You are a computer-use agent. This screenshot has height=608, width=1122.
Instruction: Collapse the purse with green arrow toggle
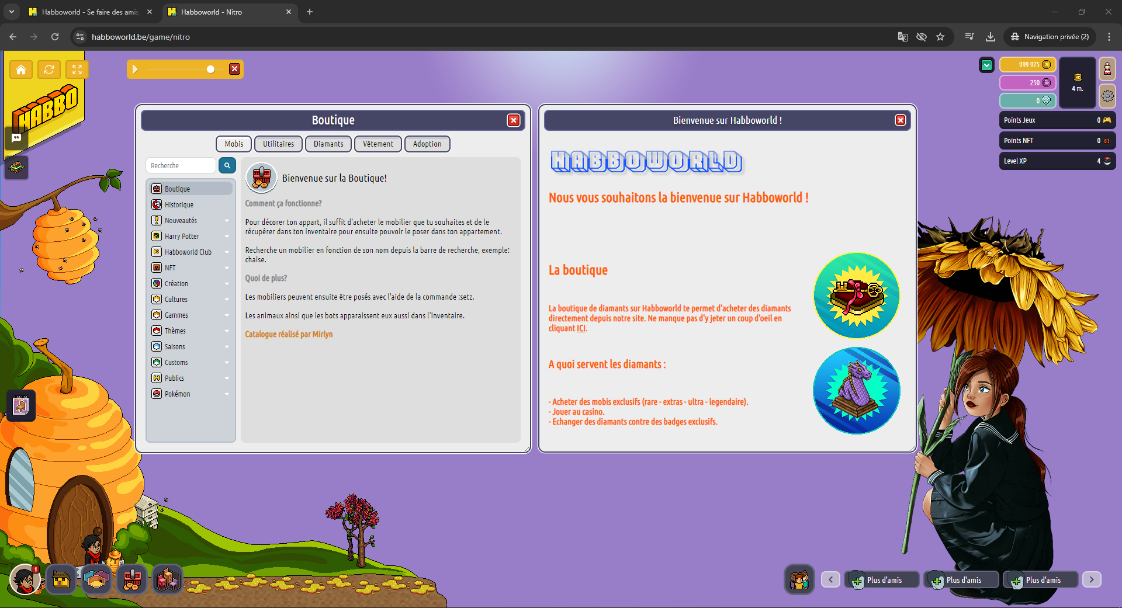coord(986,65)
